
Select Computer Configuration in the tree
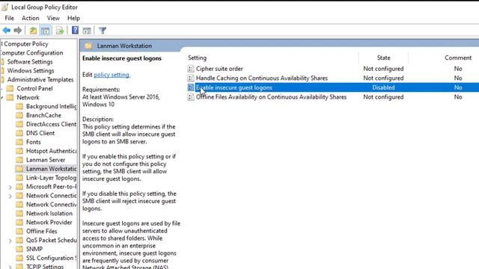point(31,53)
